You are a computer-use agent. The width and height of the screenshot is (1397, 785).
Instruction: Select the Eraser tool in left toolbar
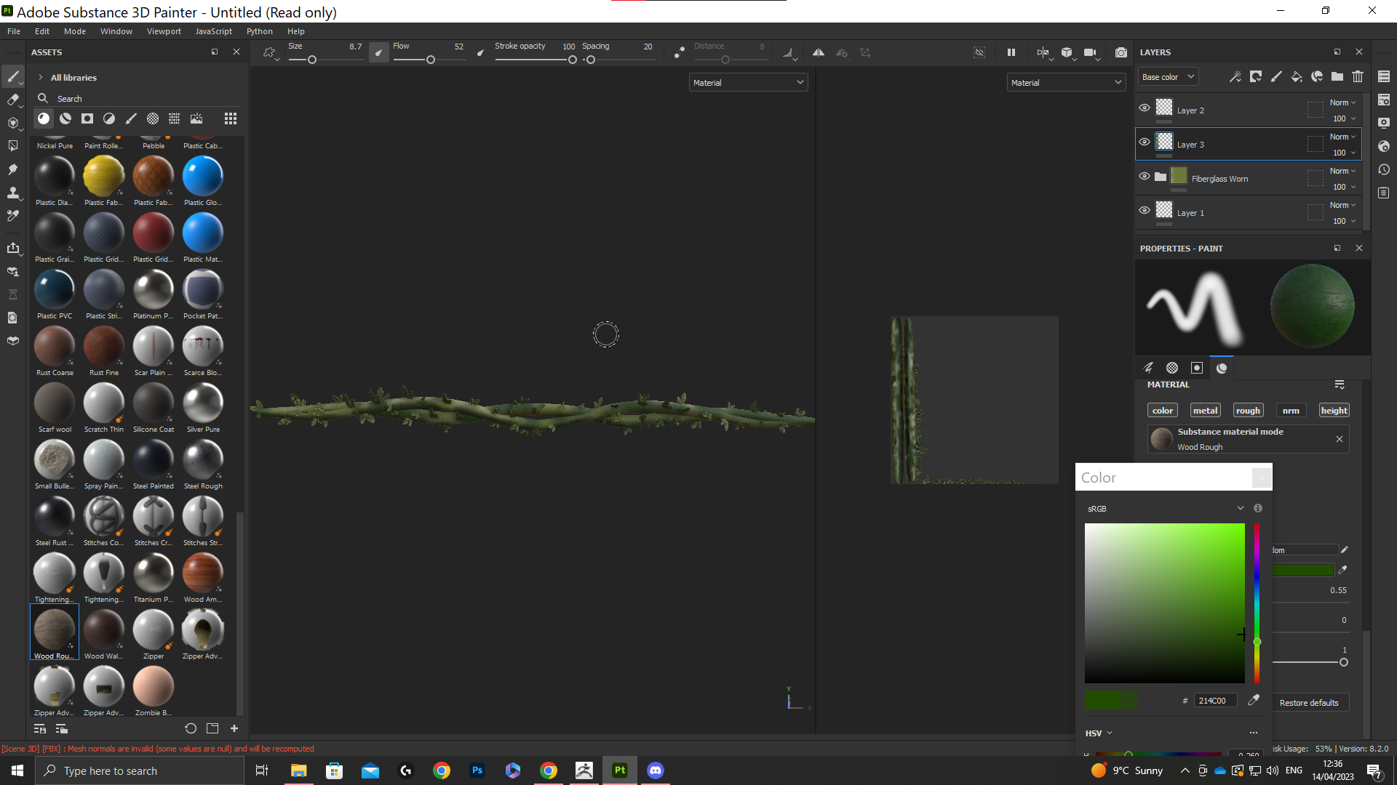point(13,100)
